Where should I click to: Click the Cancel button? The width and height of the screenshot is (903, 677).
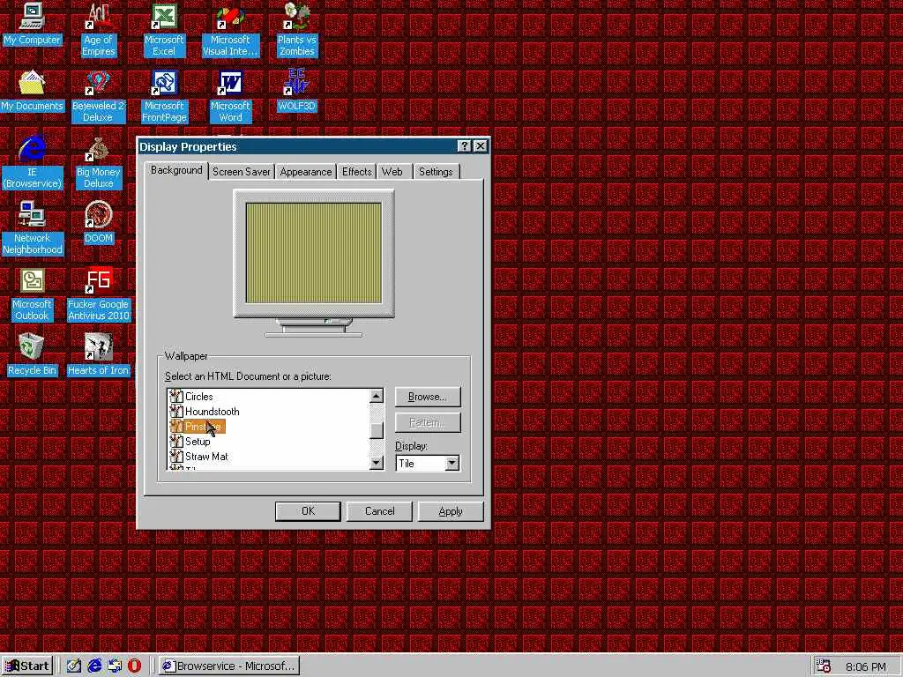click(379, 511)
